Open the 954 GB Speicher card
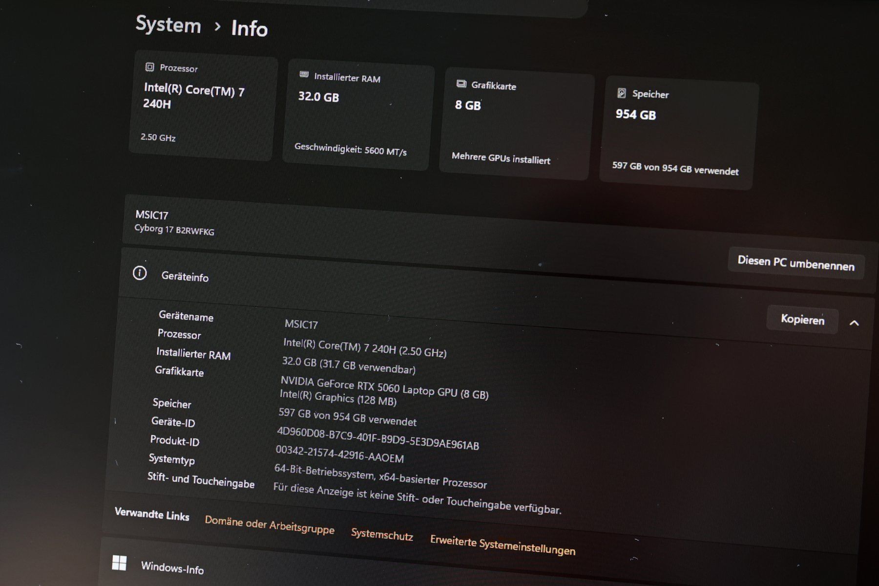The width and height of the screenshot is (879, 586). click(x=679, y=133)
